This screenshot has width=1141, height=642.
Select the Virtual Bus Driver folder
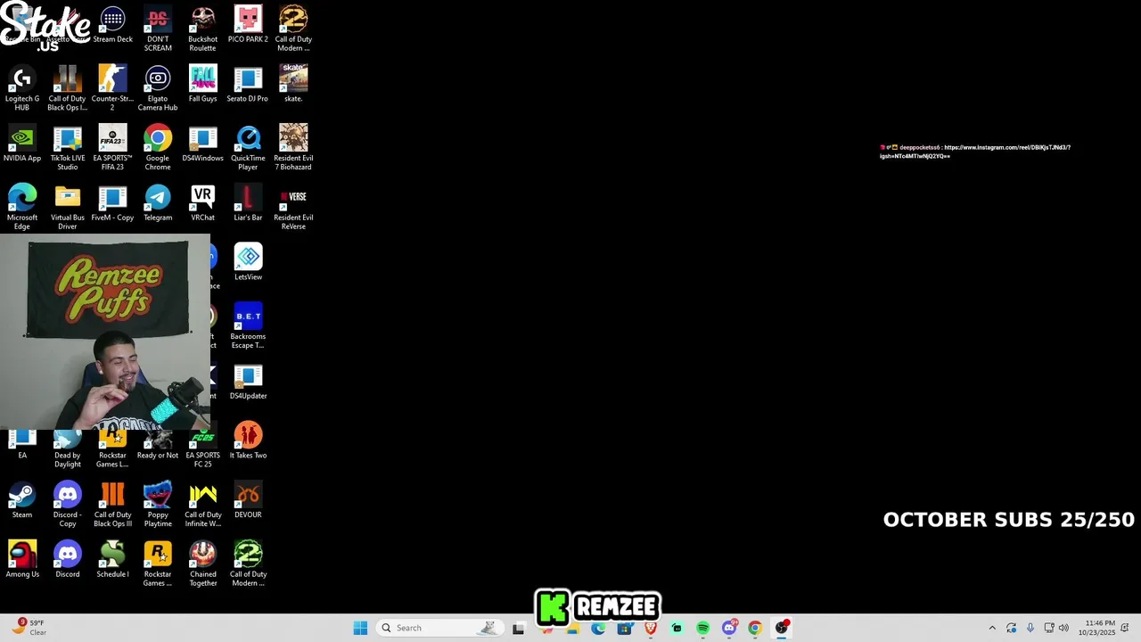pyautogui.click(x=68, y=207)
